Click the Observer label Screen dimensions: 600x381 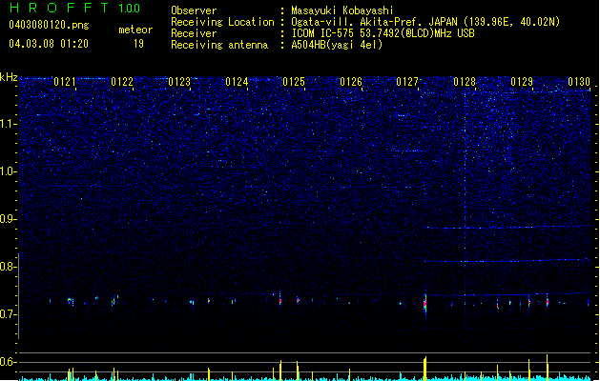click(194, 10)
